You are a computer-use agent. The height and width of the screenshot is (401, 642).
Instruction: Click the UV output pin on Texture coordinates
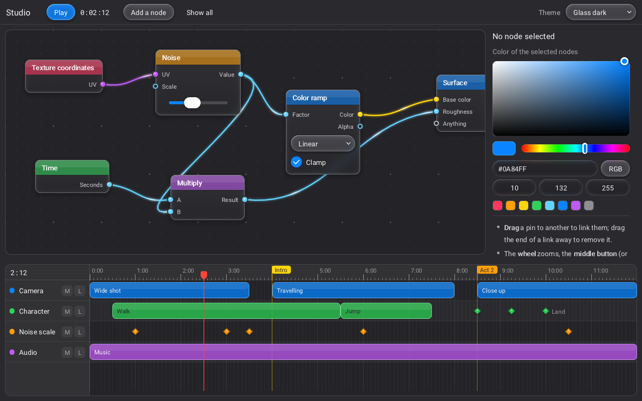click(103, 84)
